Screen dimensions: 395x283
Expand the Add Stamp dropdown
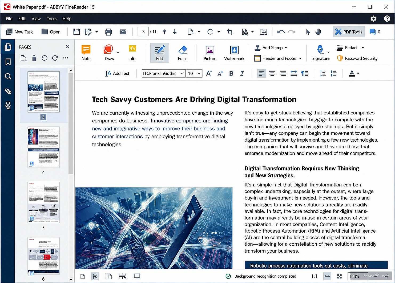tap(286, 48)
